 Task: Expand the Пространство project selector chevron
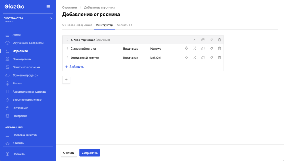[51, 19]
